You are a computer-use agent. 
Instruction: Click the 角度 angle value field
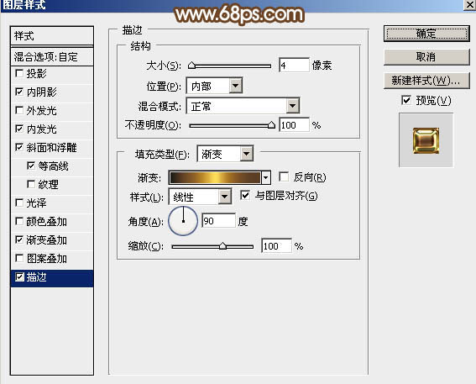click(x=218, y=221)
